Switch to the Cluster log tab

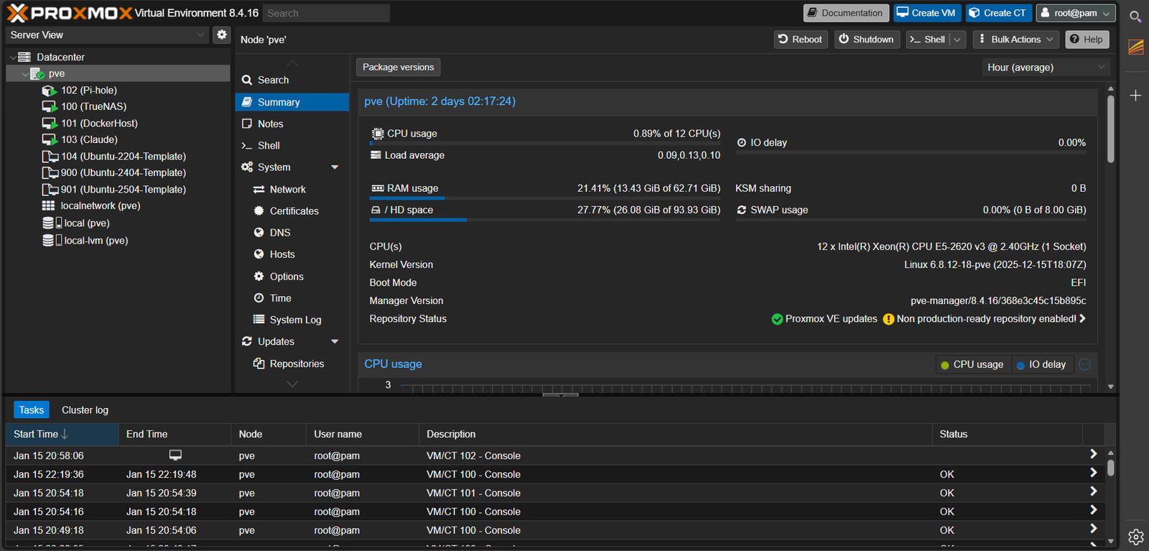pos(85,410)
